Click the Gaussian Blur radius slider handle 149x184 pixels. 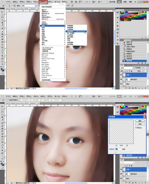pyautogui.click(x=116, y=152)
